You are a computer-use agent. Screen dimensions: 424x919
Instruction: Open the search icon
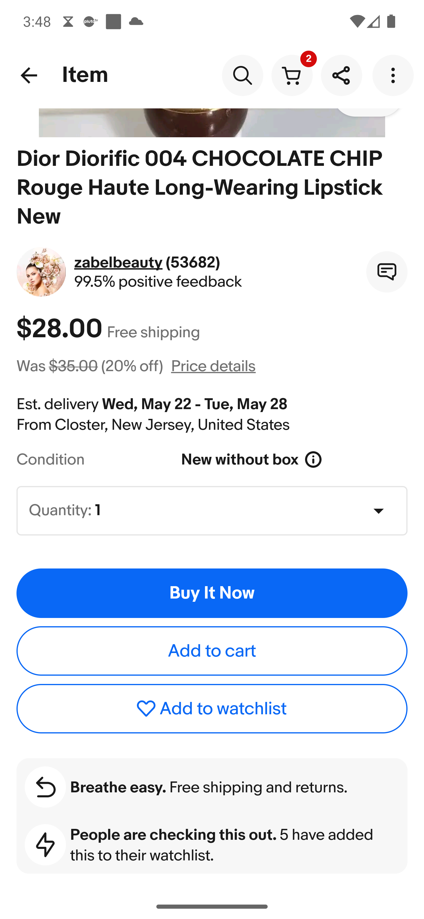point(243,75)
